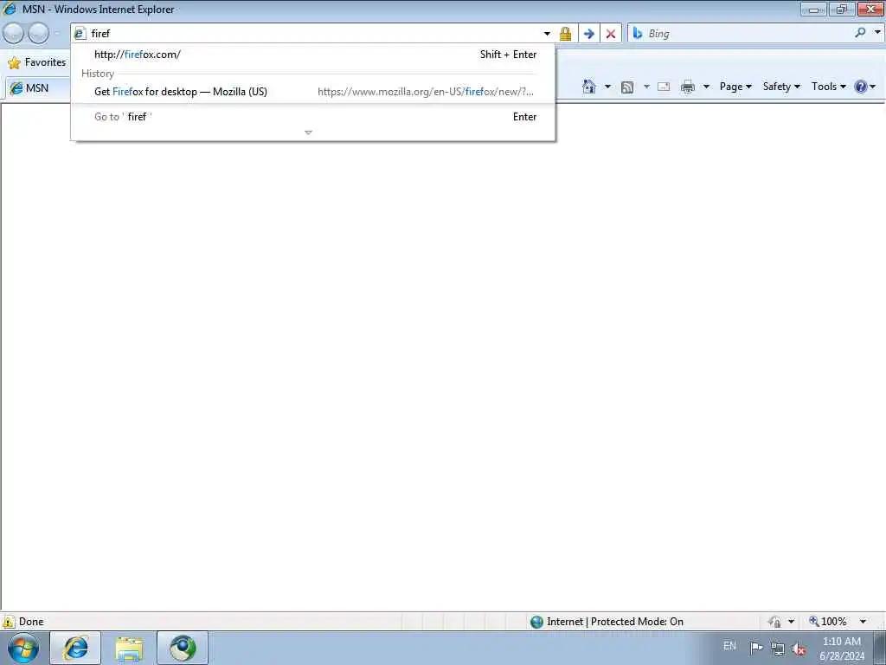Click the Favorites button label
886x665 pixels.
[x=45, y=62]
